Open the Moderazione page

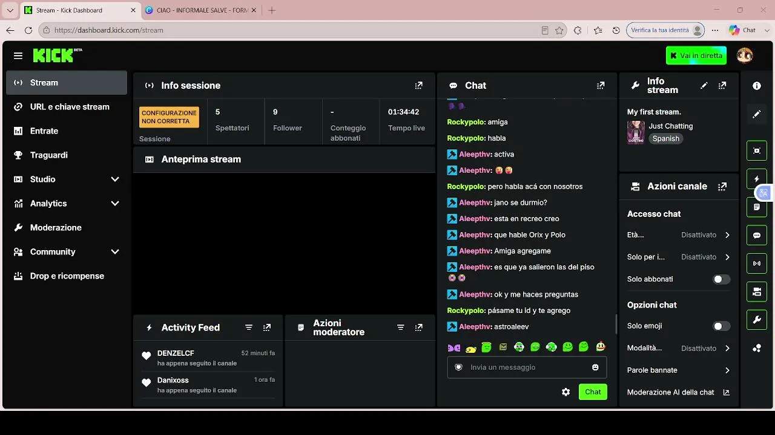point(67,228)
